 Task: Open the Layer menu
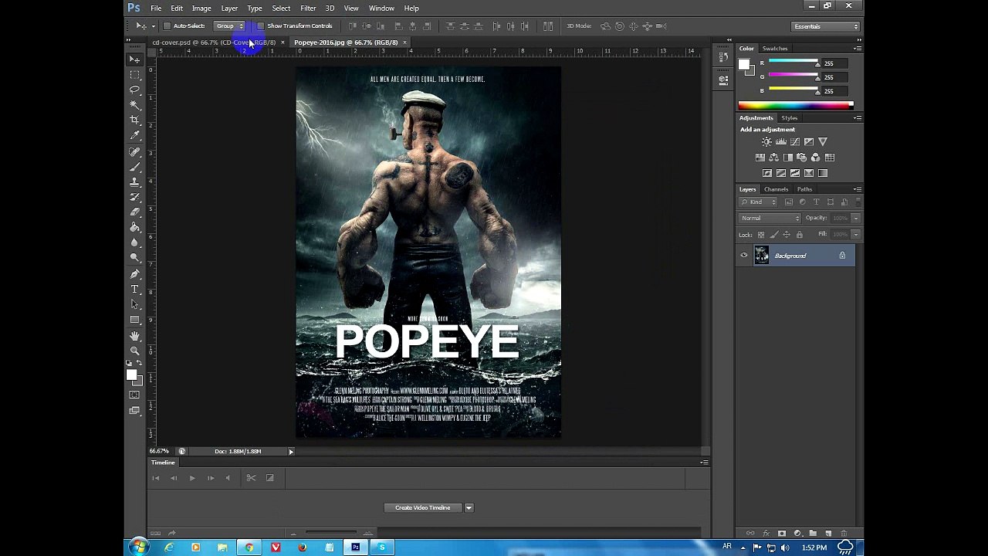[x=229, y=8]
